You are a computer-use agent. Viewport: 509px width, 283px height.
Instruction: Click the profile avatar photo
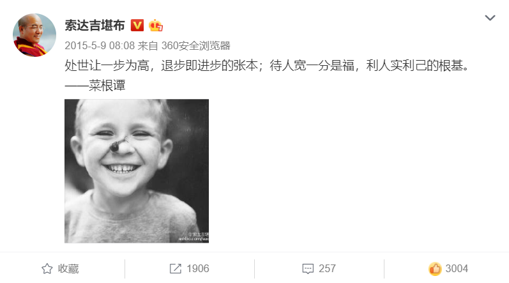tap(34, 35)
